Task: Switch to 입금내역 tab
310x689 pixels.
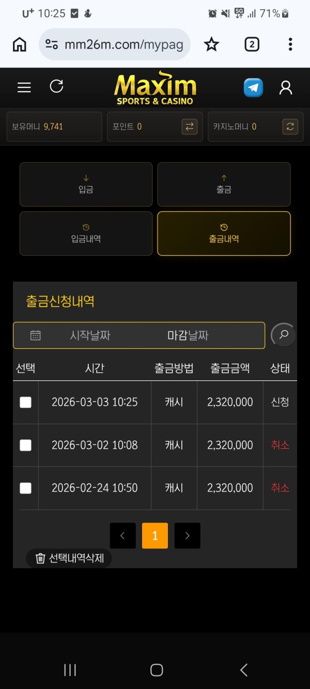Action: (86, 234)
